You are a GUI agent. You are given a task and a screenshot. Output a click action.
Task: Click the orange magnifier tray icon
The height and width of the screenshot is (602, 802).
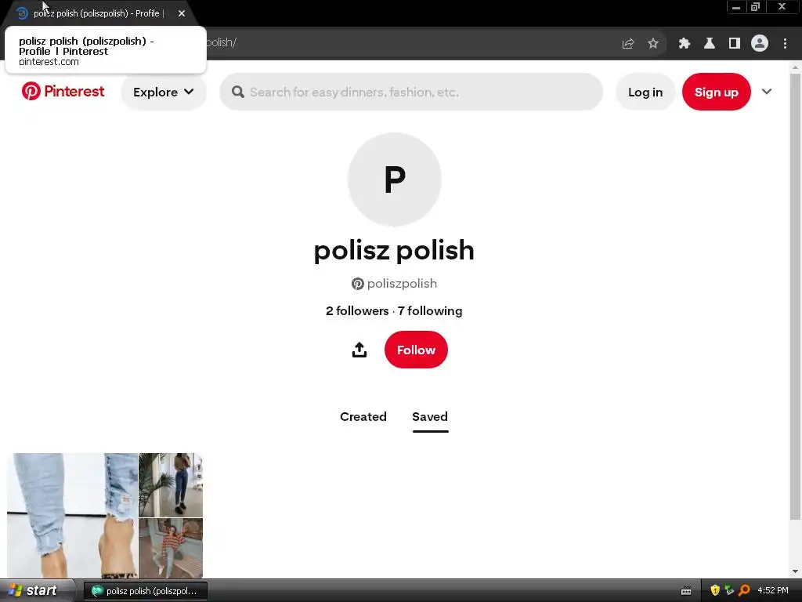click(x=744, y=590)
